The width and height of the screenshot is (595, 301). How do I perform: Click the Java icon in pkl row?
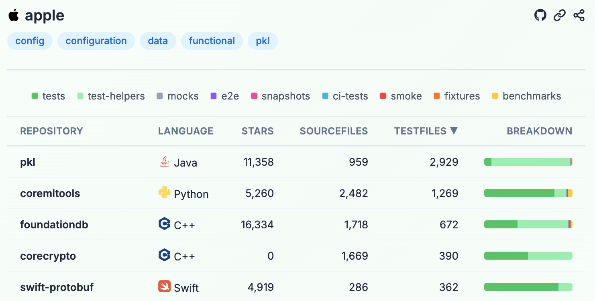(x=164, y=162)
